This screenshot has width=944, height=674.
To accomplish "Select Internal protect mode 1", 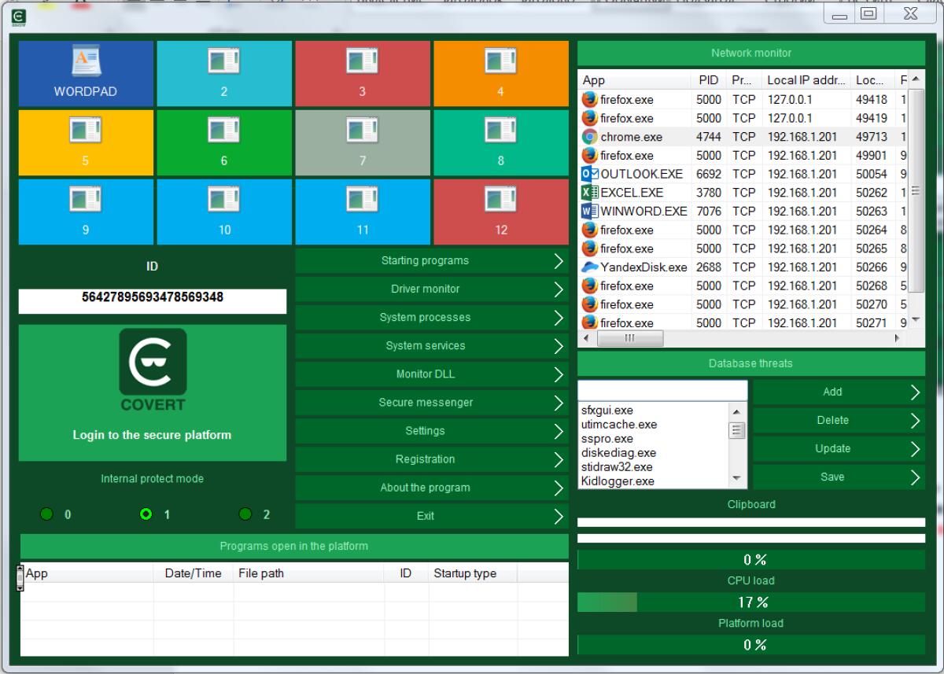I will coord(144,514).
